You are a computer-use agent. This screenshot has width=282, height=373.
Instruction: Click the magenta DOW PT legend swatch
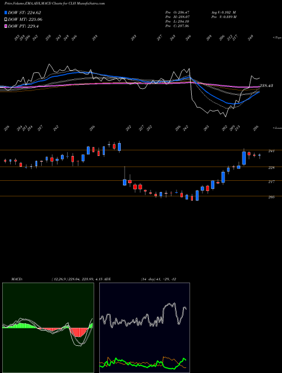(x=6, y=26)
